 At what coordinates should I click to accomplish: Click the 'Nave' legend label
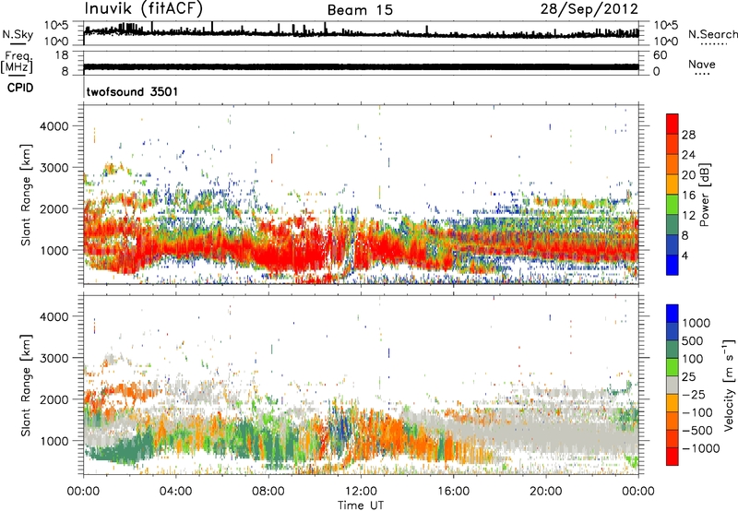click(x=701, y=65)
